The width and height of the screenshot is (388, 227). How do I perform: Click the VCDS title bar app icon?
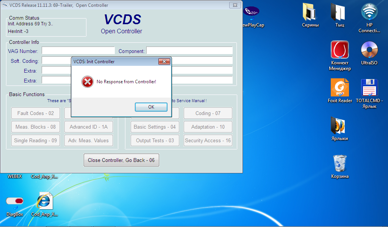point(5,5)
